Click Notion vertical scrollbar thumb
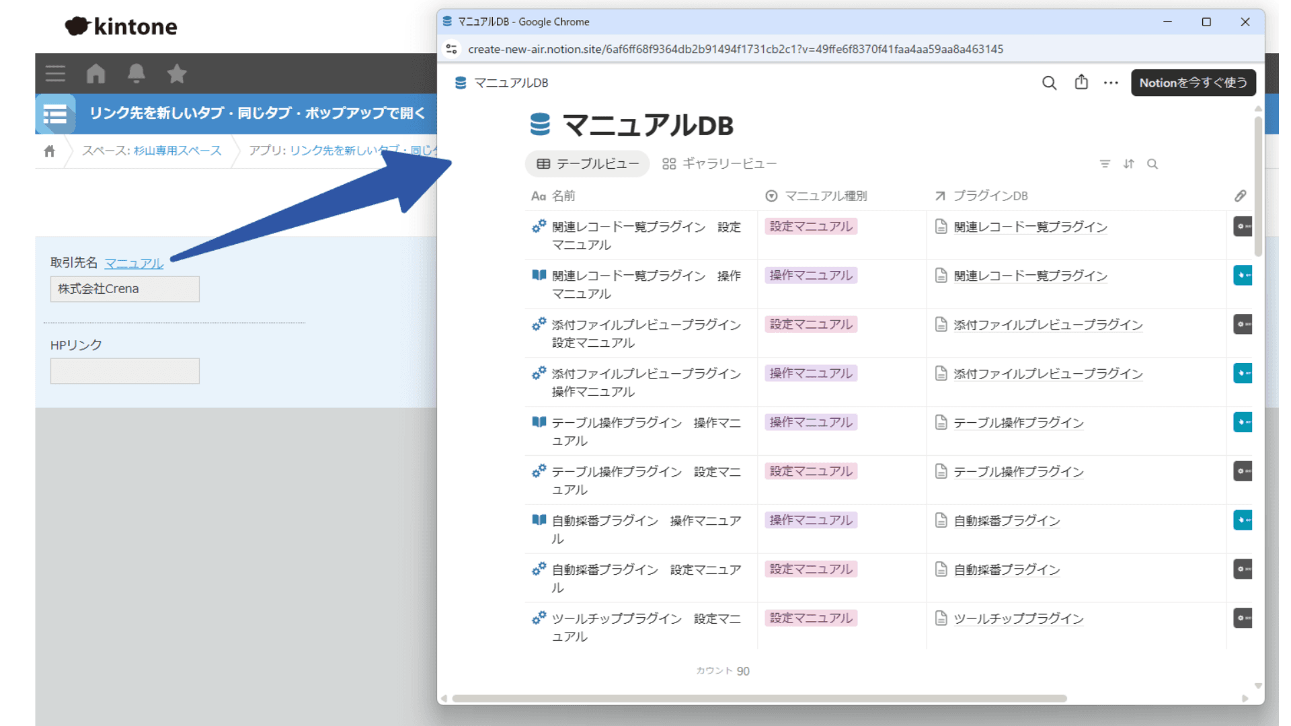Viewport: 1291px width, 726px height. point(1258,186)
